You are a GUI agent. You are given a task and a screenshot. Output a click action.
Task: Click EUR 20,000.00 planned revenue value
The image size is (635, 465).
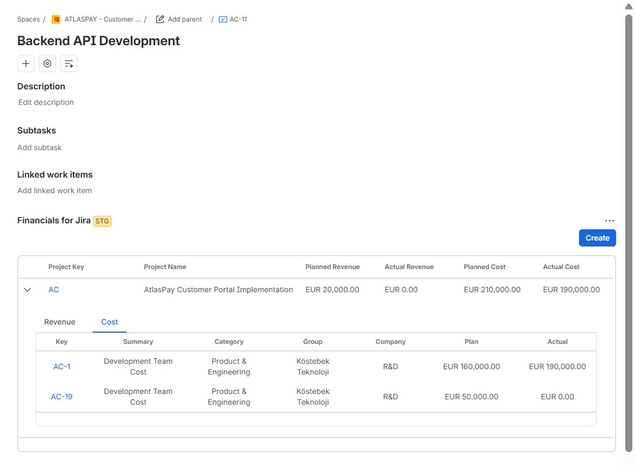[332, 290]
